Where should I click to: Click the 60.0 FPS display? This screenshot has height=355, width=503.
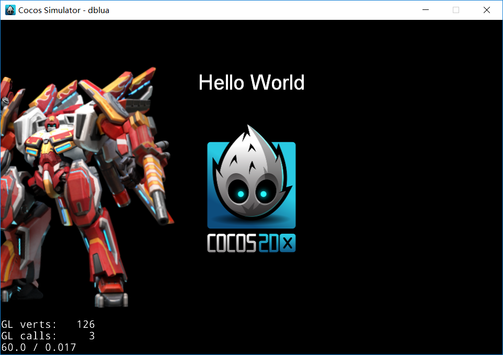tap(13, 347)
